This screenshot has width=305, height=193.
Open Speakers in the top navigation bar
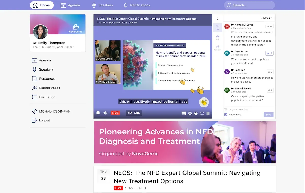pos(102,5)
